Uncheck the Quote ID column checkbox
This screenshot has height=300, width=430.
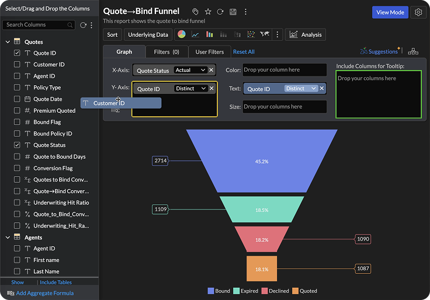(x=18, y=53)
